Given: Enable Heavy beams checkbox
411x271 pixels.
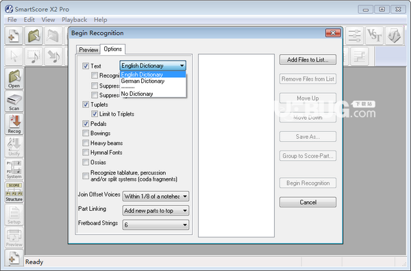Looking at the screenshot, I should 86,143.
